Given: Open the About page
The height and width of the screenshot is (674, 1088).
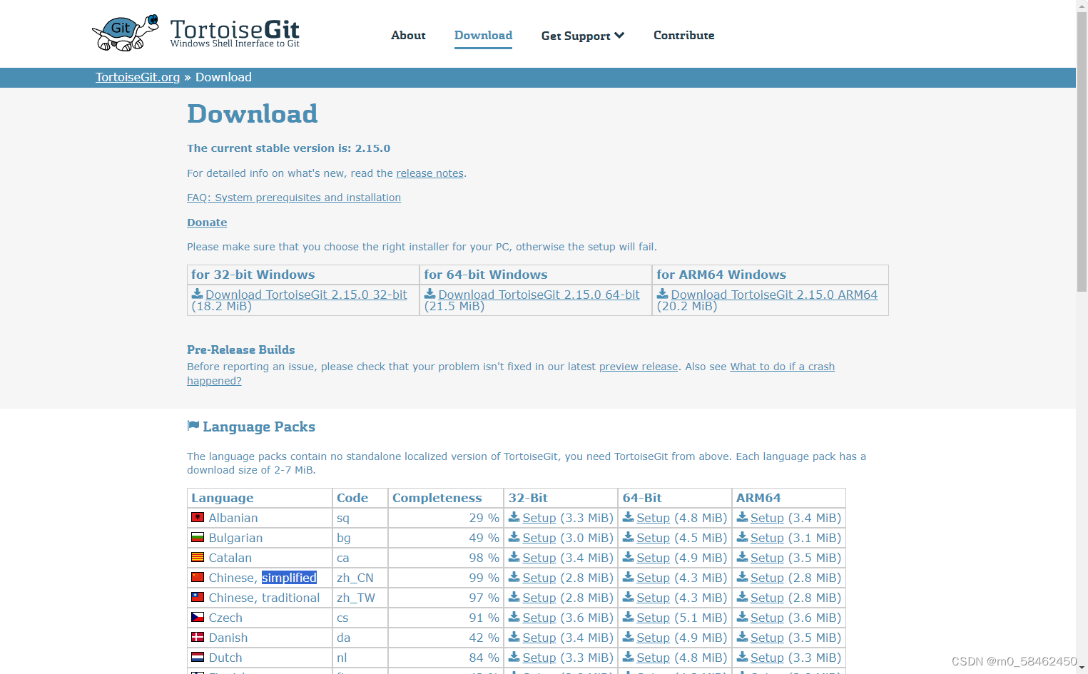Looking at the screenshot, I should pyautogui.click(x=408, y=35).
